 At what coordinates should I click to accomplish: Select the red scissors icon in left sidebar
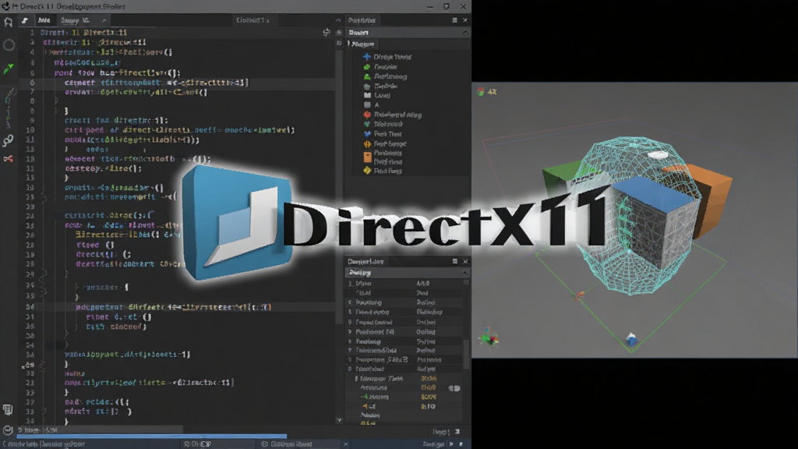click(x=8, y=159)
